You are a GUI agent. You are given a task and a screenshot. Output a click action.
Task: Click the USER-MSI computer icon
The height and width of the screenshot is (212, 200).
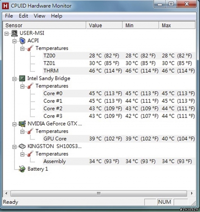14,33
